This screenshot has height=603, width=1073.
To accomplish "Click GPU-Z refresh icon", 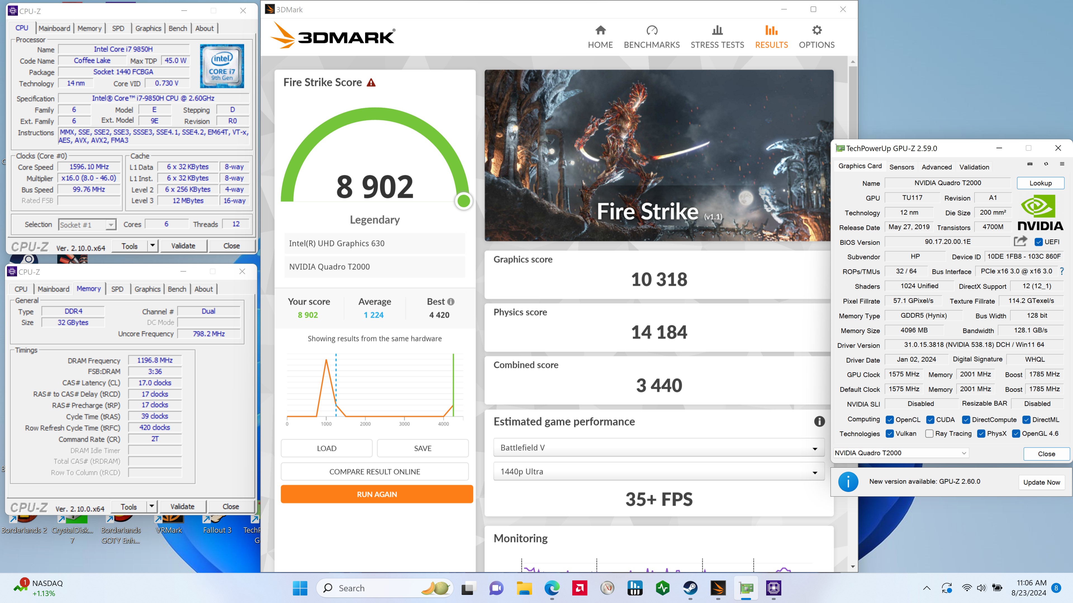I will coord(1046,164).
